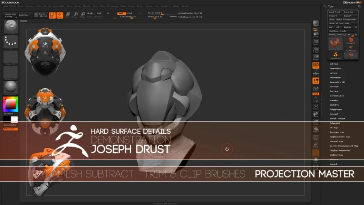Toggle the Floor grid

pos(316,73)
